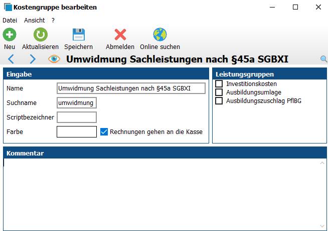Click the Kommentar panel header

(x=165, y=153)
